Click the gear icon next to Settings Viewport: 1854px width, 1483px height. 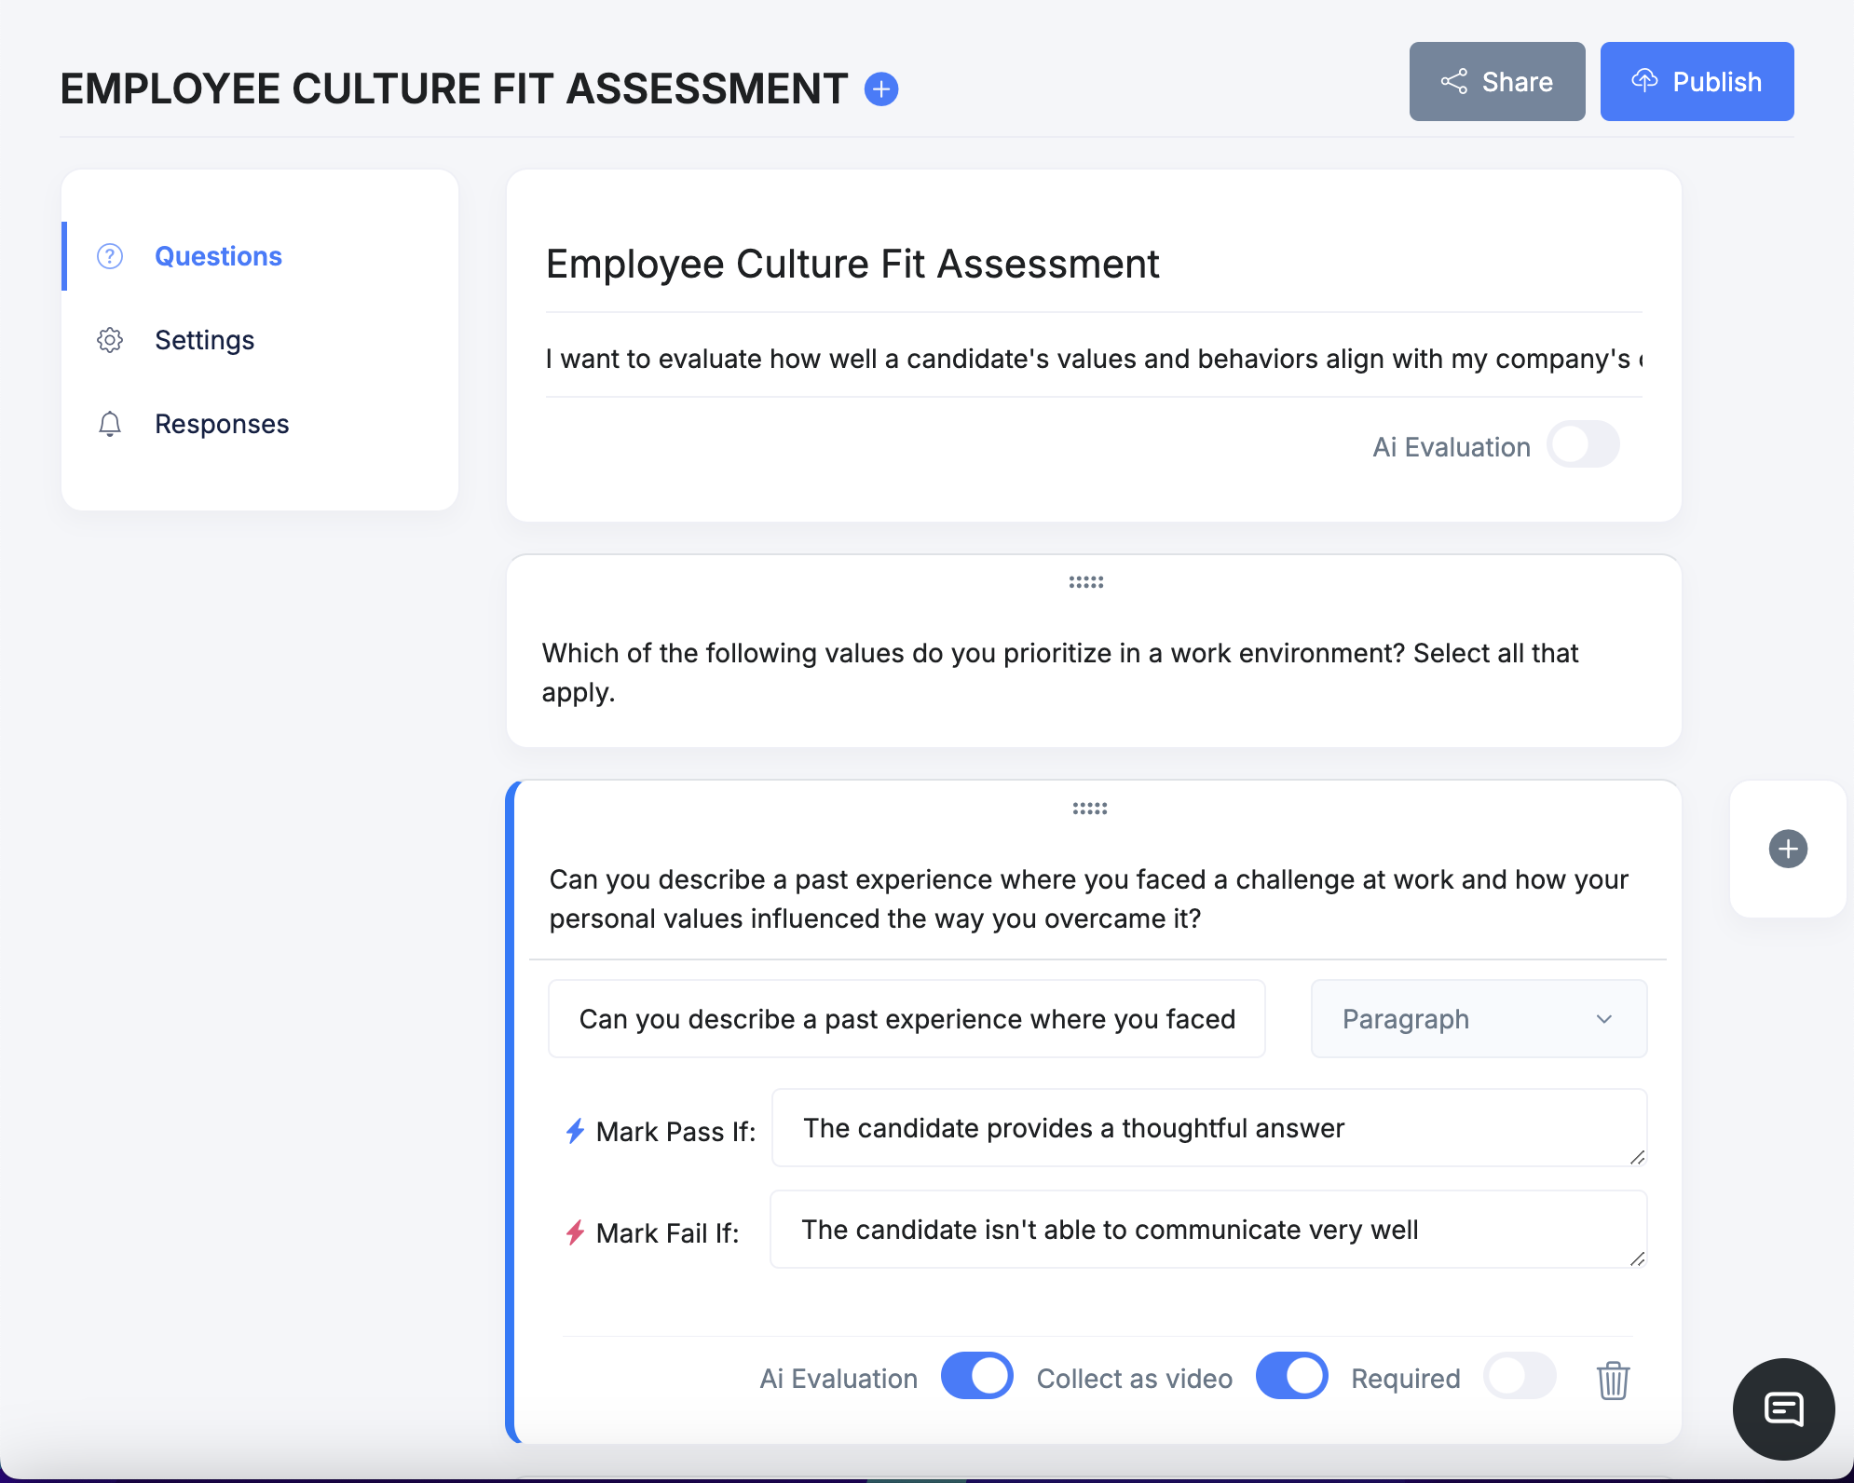click(x=110, y=340)
